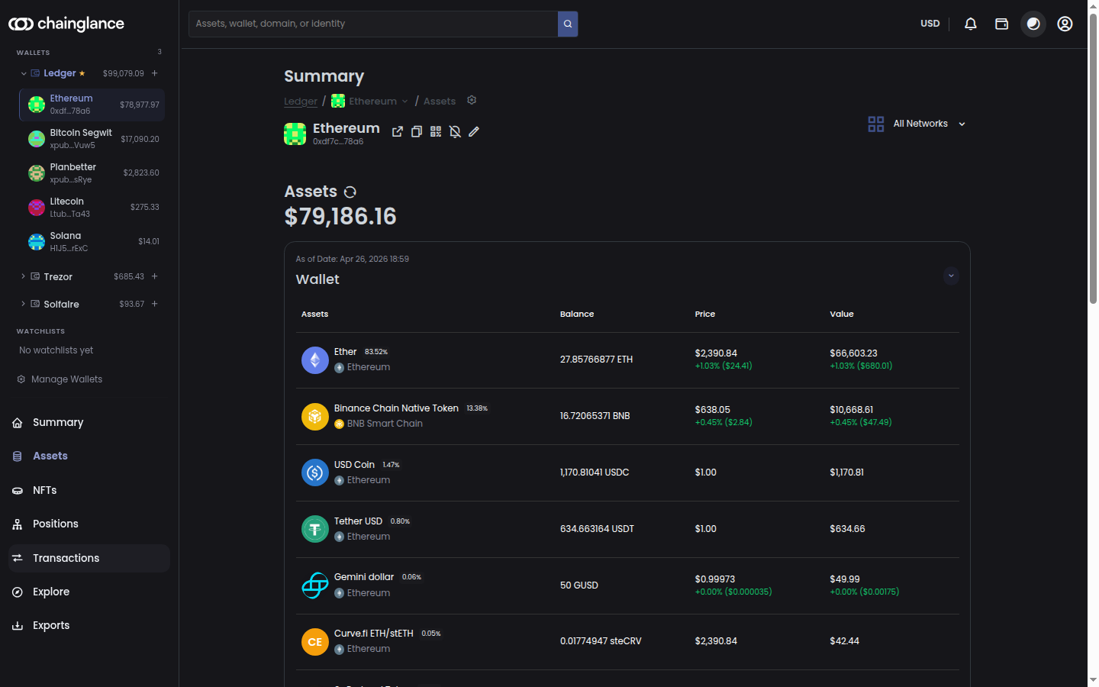Click Assets breadcrumb
This screenshot has width=1099, height=687.
pyautogui.click(x=440, y=101)
